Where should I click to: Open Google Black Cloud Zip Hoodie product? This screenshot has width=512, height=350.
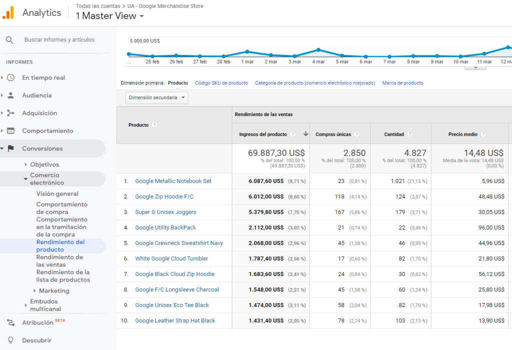[174, 274]
